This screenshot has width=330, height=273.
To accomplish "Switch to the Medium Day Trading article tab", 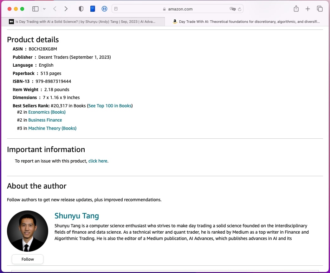I will (x=82, y=22).
